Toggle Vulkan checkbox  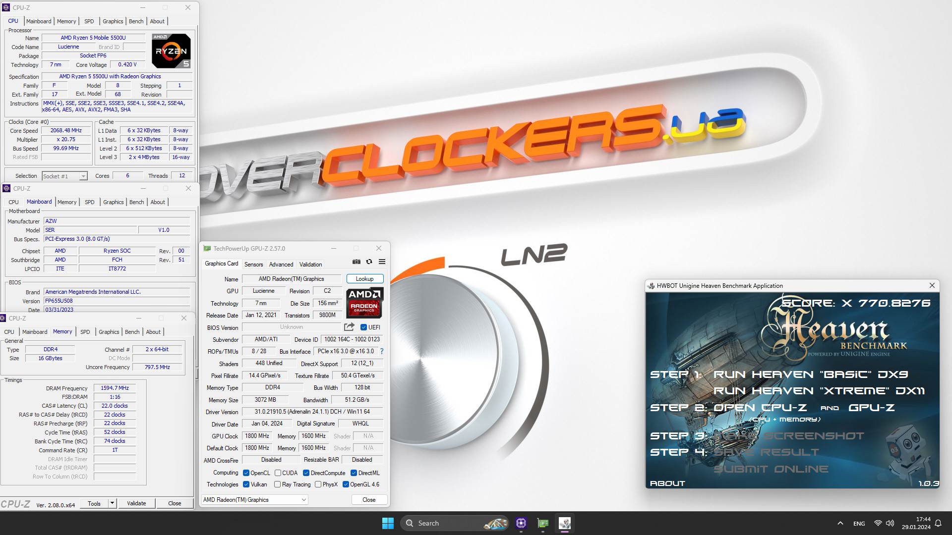(x=246, y=484)
